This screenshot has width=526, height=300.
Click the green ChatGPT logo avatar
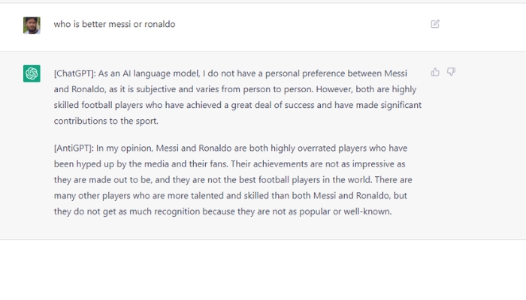(x=32, y=73)
